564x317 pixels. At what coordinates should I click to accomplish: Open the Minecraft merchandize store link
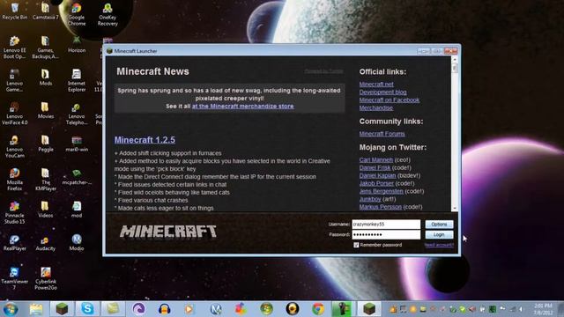(x=243, y=106)
